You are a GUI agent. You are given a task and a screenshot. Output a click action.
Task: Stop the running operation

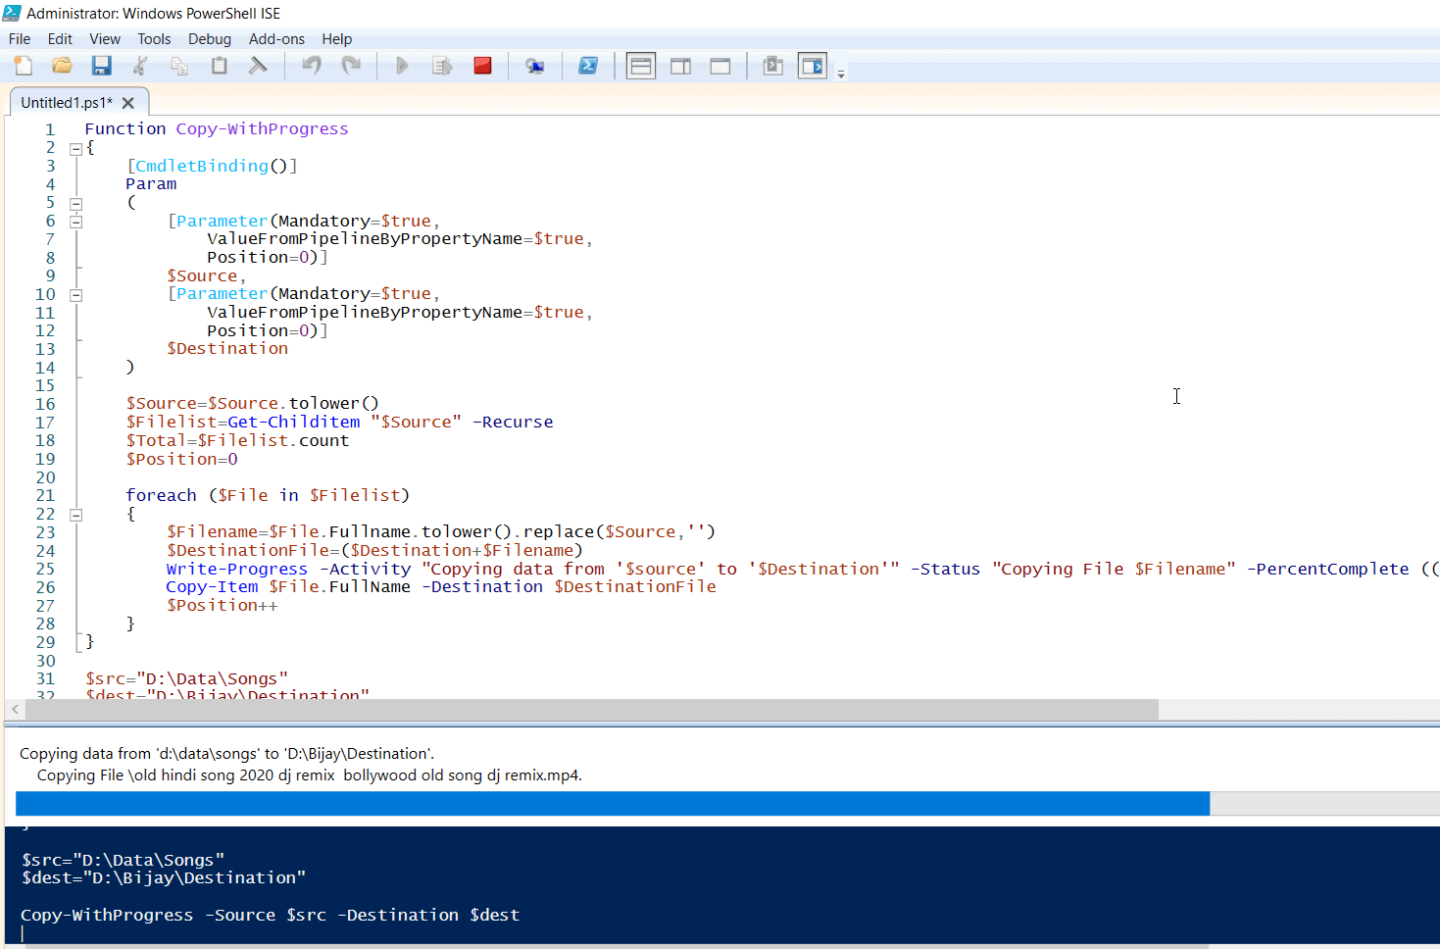(x=482, y=65)
